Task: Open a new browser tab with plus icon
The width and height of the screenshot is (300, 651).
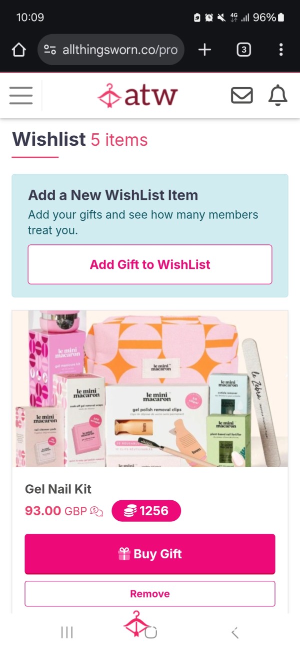Action: pos(204,50)
